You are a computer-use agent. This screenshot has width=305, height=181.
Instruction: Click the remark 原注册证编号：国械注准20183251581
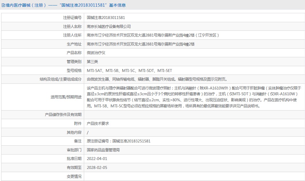point(119,141)
